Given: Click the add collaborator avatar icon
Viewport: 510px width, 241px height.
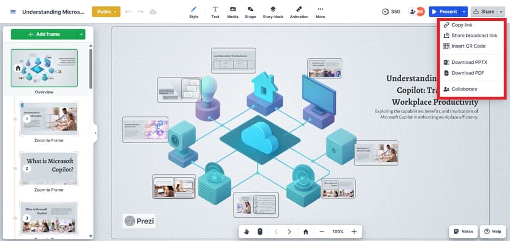Looking at the screenshot, I should tap(413, 12).
